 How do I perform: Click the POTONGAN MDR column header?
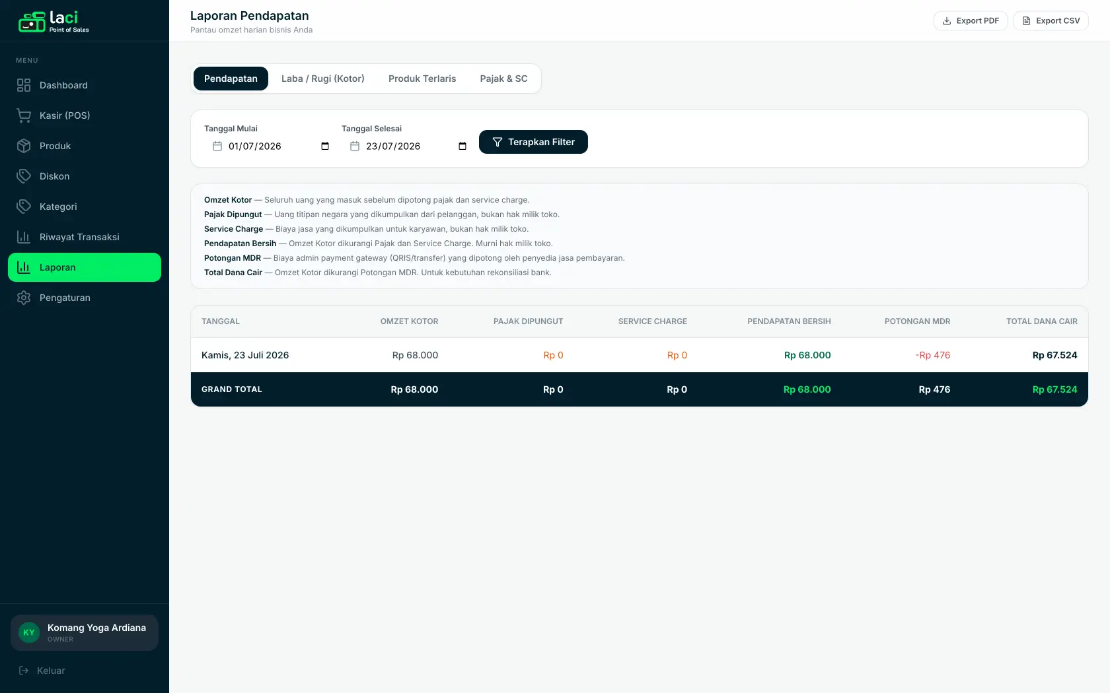(x=917, y=321)
